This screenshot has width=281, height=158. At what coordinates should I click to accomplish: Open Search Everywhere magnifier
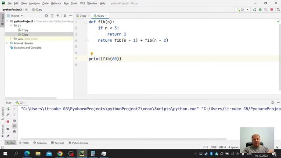[278, 10]
